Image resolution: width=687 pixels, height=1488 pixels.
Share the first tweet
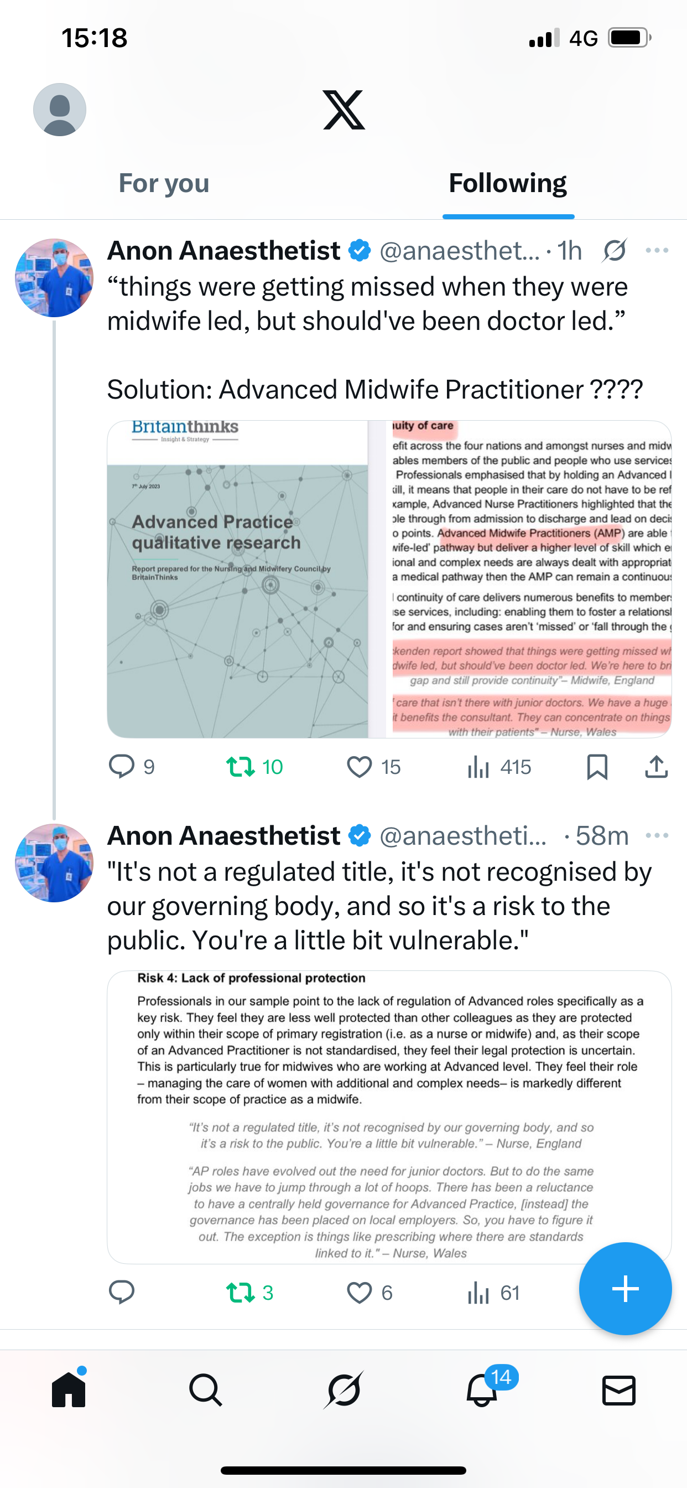(657, 767)
